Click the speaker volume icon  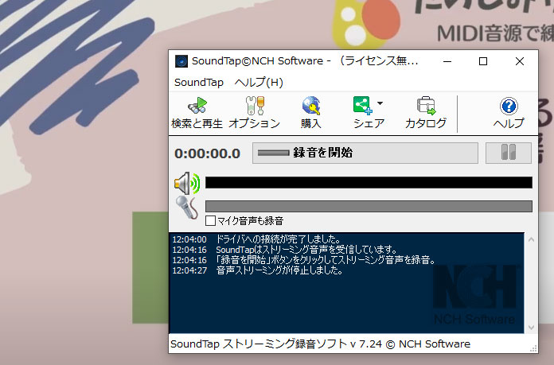pyautogui.click(x=187, y=183)
